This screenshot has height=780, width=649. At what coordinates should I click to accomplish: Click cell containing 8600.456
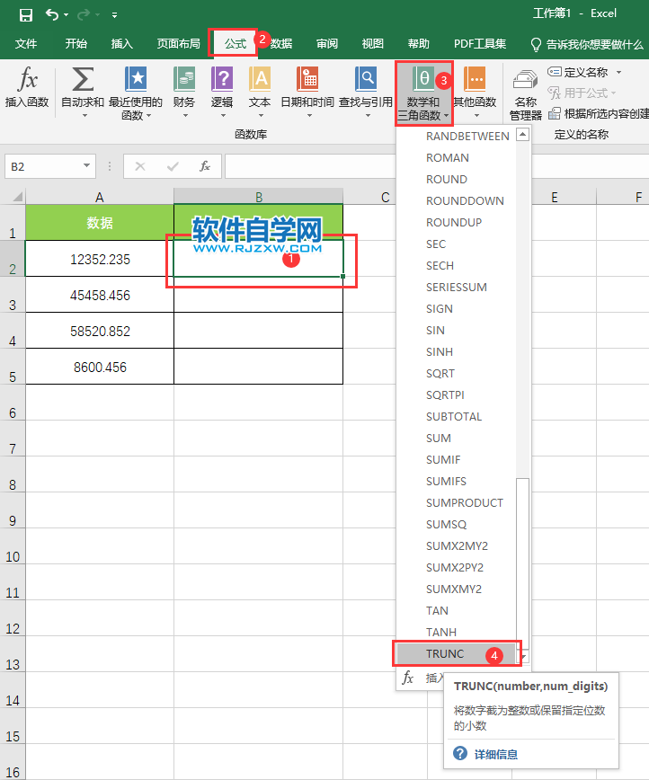[100, 367]
